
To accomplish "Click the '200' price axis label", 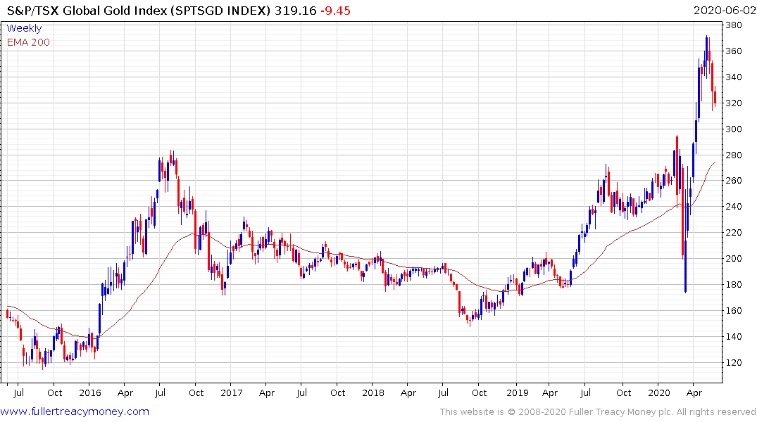I will pos(734,259).
